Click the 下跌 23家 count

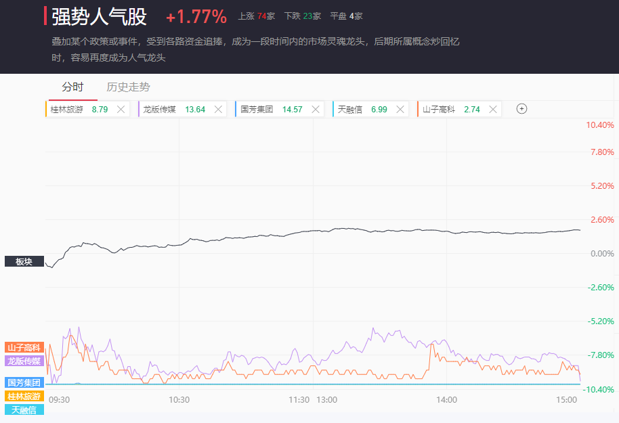[x=303, y=16]
